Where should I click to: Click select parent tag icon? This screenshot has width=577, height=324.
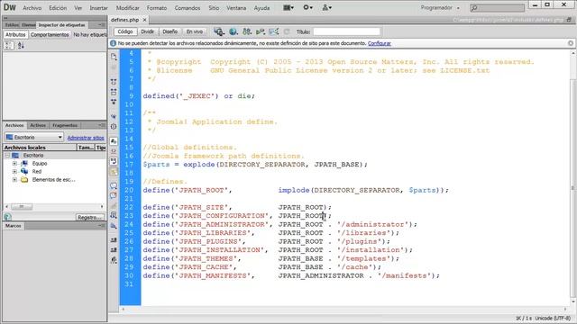[114, 116]
